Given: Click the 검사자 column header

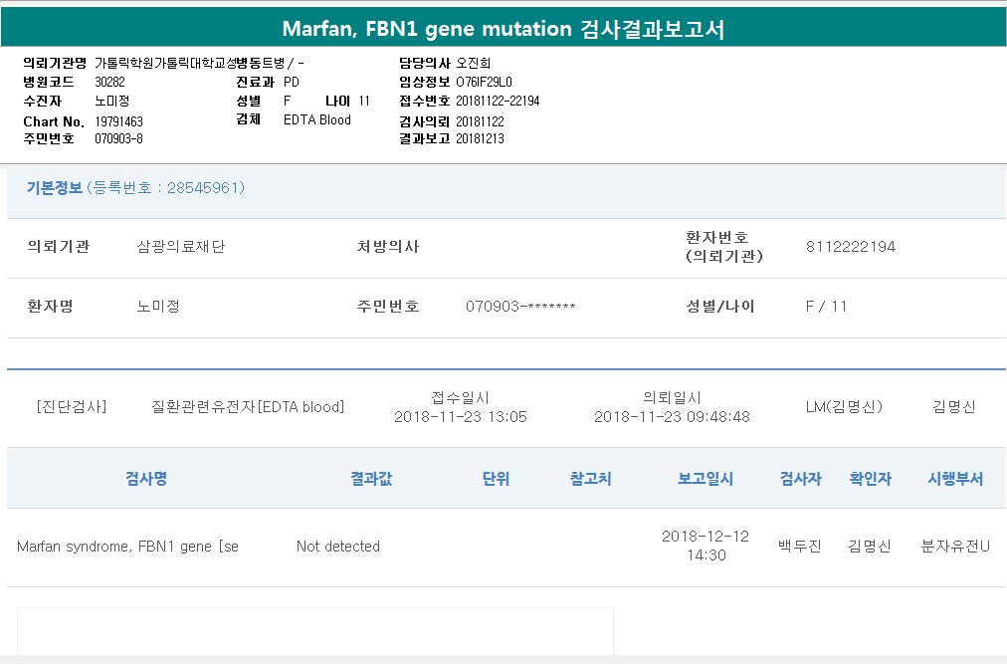Looking at the screenshot, I should click(x=801, y=479).
